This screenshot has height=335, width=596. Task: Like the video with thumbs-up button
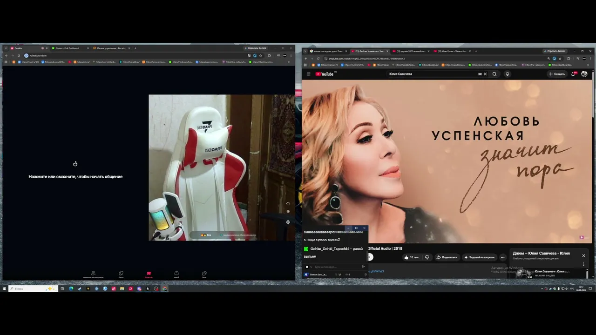point(412,257)
